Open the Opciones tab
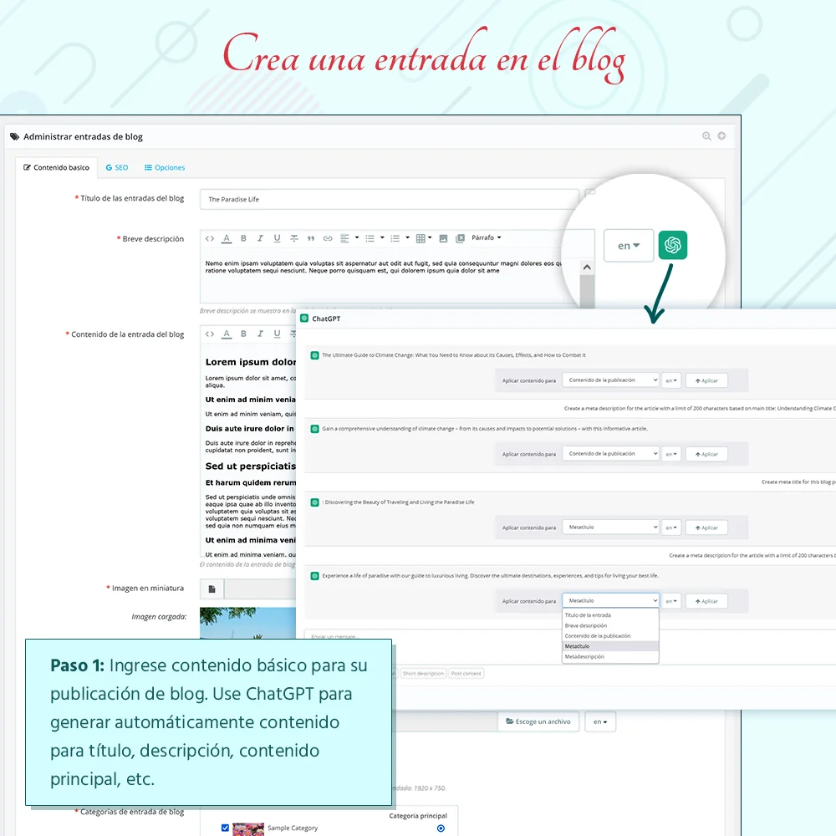 (x=164, y=167)
